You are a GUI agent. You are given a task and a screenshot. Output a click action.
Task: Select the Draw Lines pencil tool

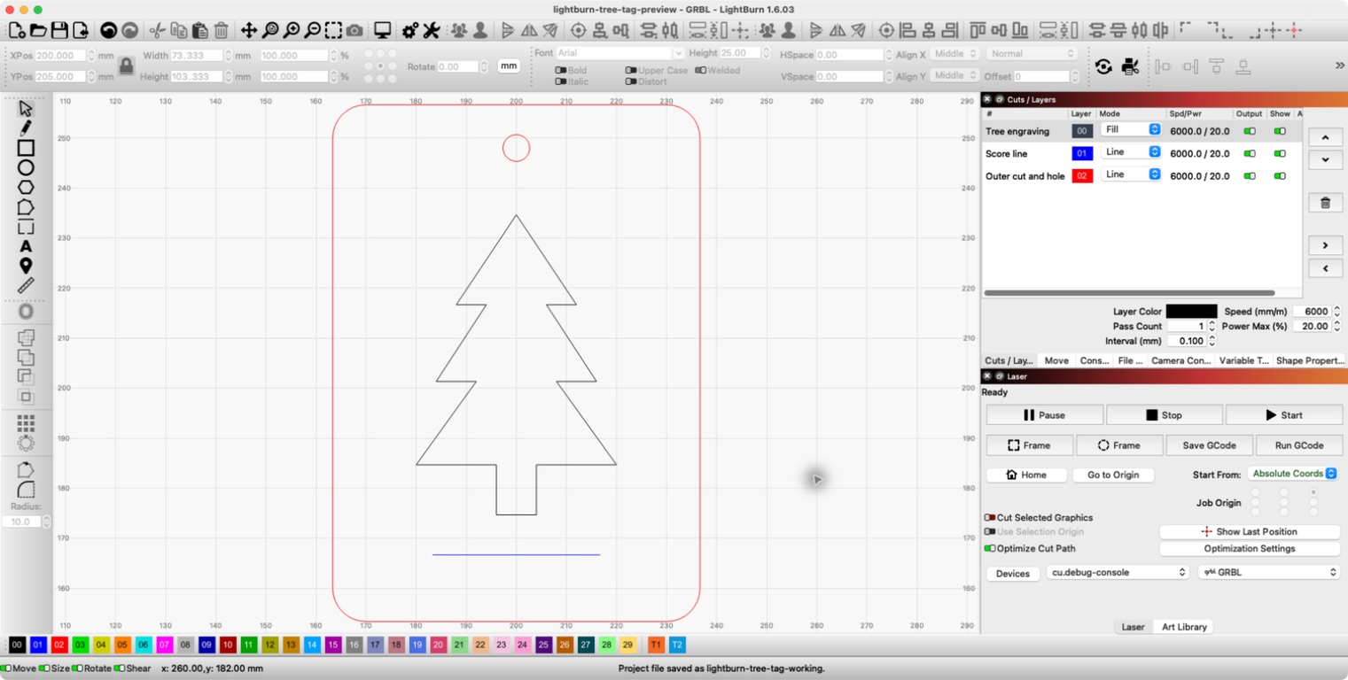pyautogui.click(x=26, y=128)
